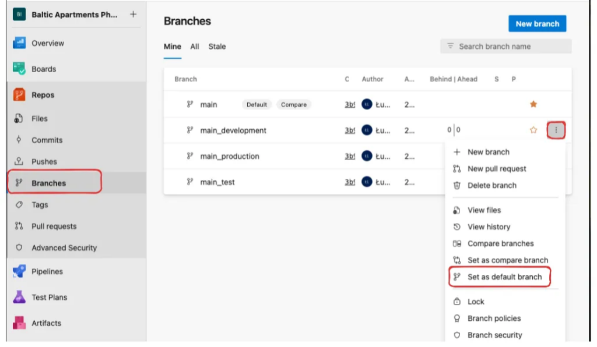Unfavorite the main branch filled star
The width and height of the screenshot is (597, 347).
533,104
